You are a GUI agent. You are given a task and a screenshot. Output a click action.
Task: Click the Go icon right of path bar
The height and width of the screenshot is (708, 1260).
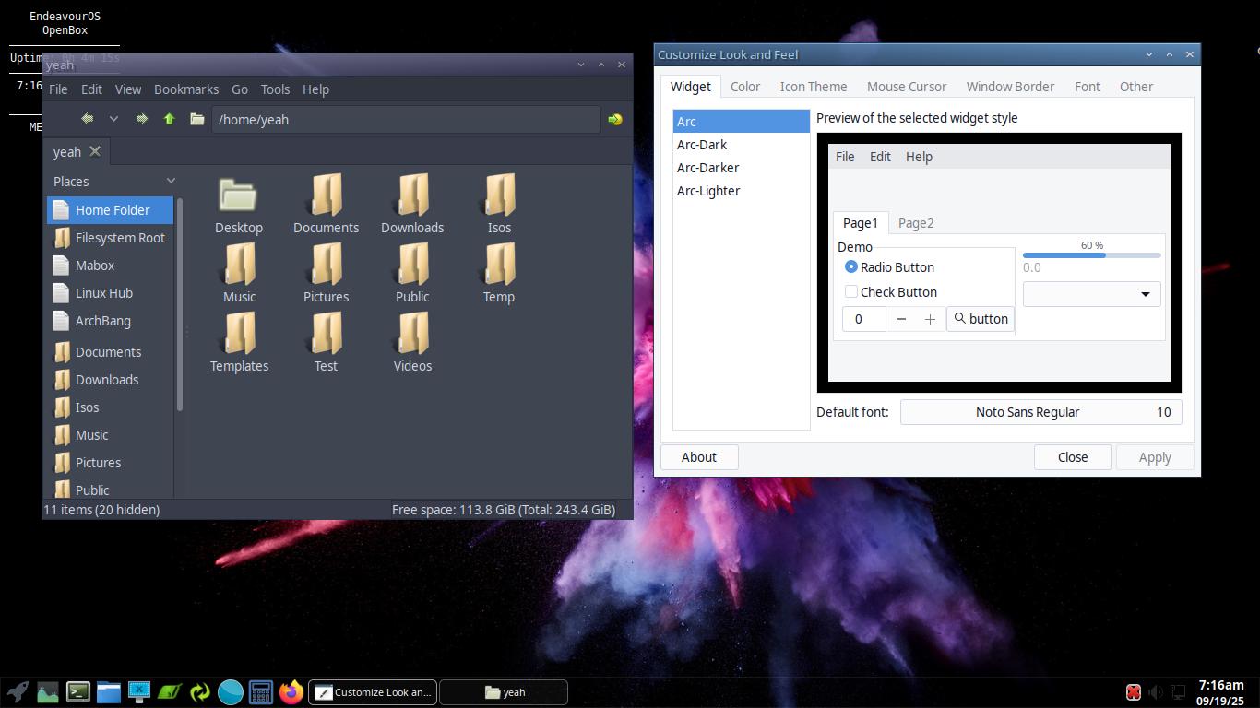click(615, 119)
